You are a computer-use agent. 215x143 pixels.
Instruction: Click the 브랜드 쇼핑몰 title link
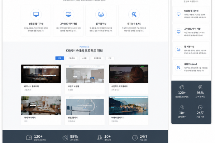[73, 87]
